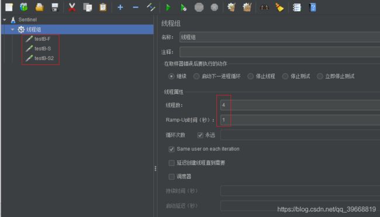Focus the 循环次数 loop count field
Screen dimensions: 380x217
(300, 135)
